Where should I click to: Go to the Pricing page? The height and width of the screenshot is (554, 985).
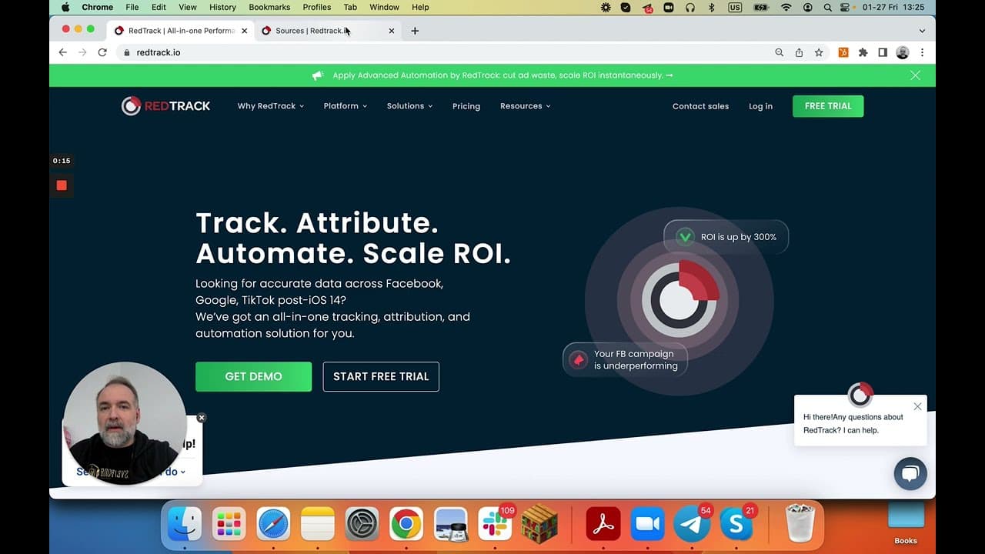point(466,106)
